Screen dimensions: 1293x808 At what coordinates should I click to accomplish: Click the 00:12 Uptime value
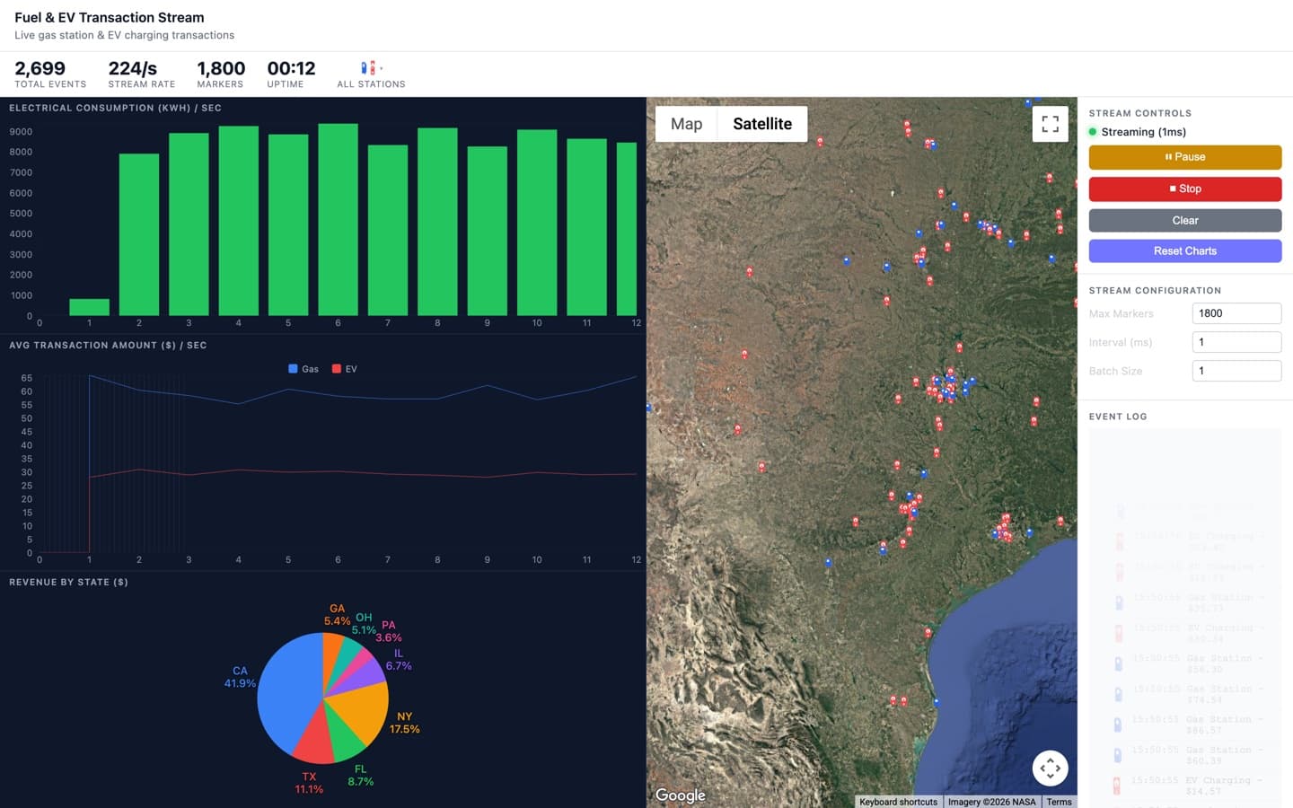(x=292, y=68)
